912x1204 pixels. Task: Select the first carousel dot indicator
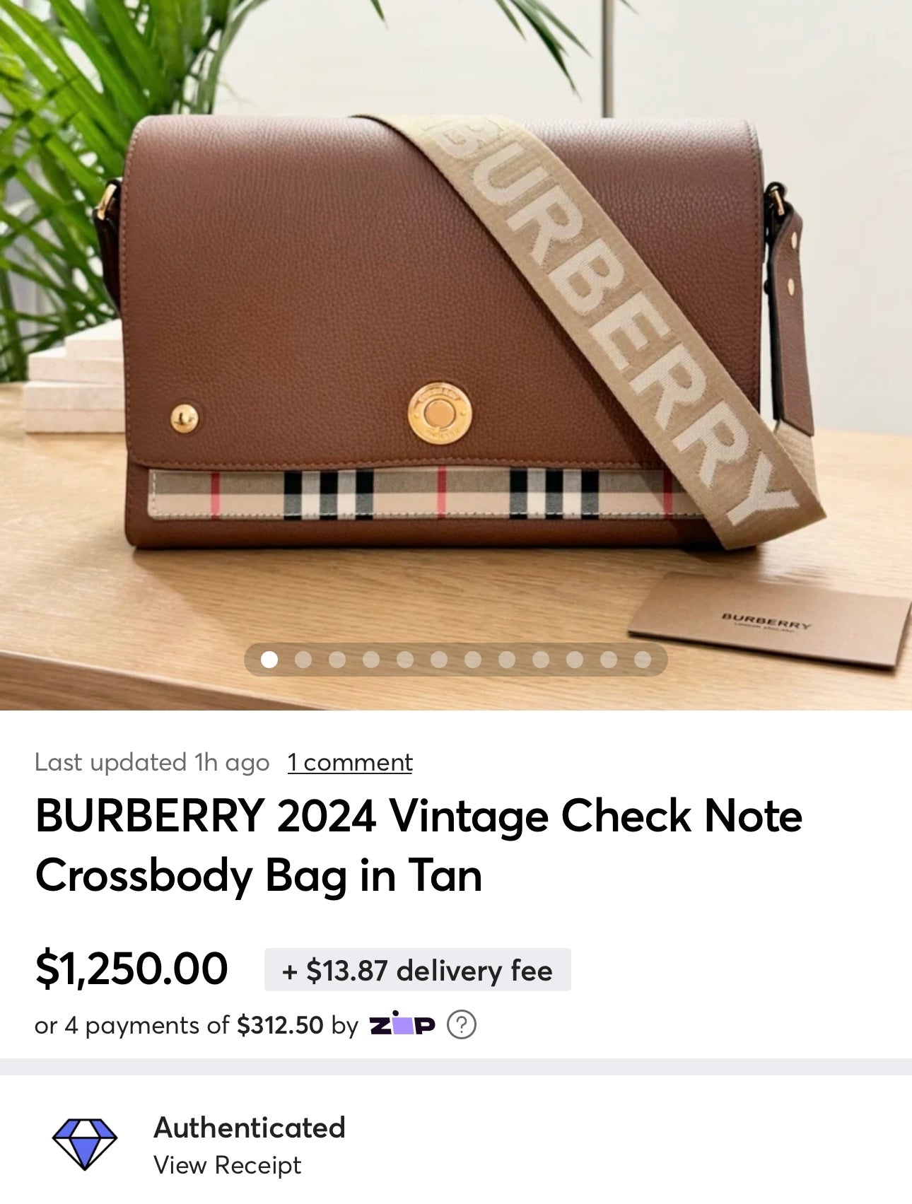[x=269, y=660]
